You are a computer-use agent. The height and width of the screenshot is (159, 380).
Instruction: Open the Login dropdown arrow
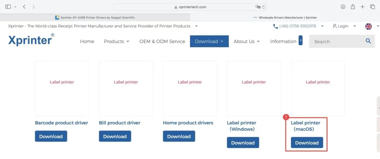coord(354,26)
